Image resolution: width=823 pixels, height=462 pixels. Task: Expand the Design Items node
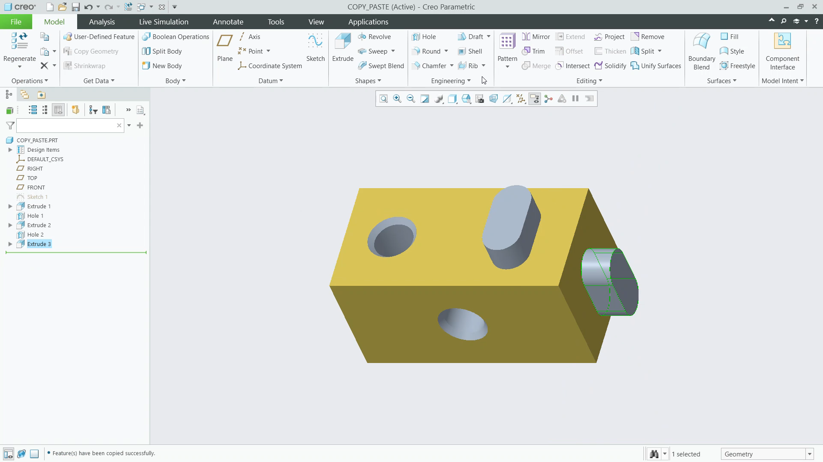(x=10, y=150)
